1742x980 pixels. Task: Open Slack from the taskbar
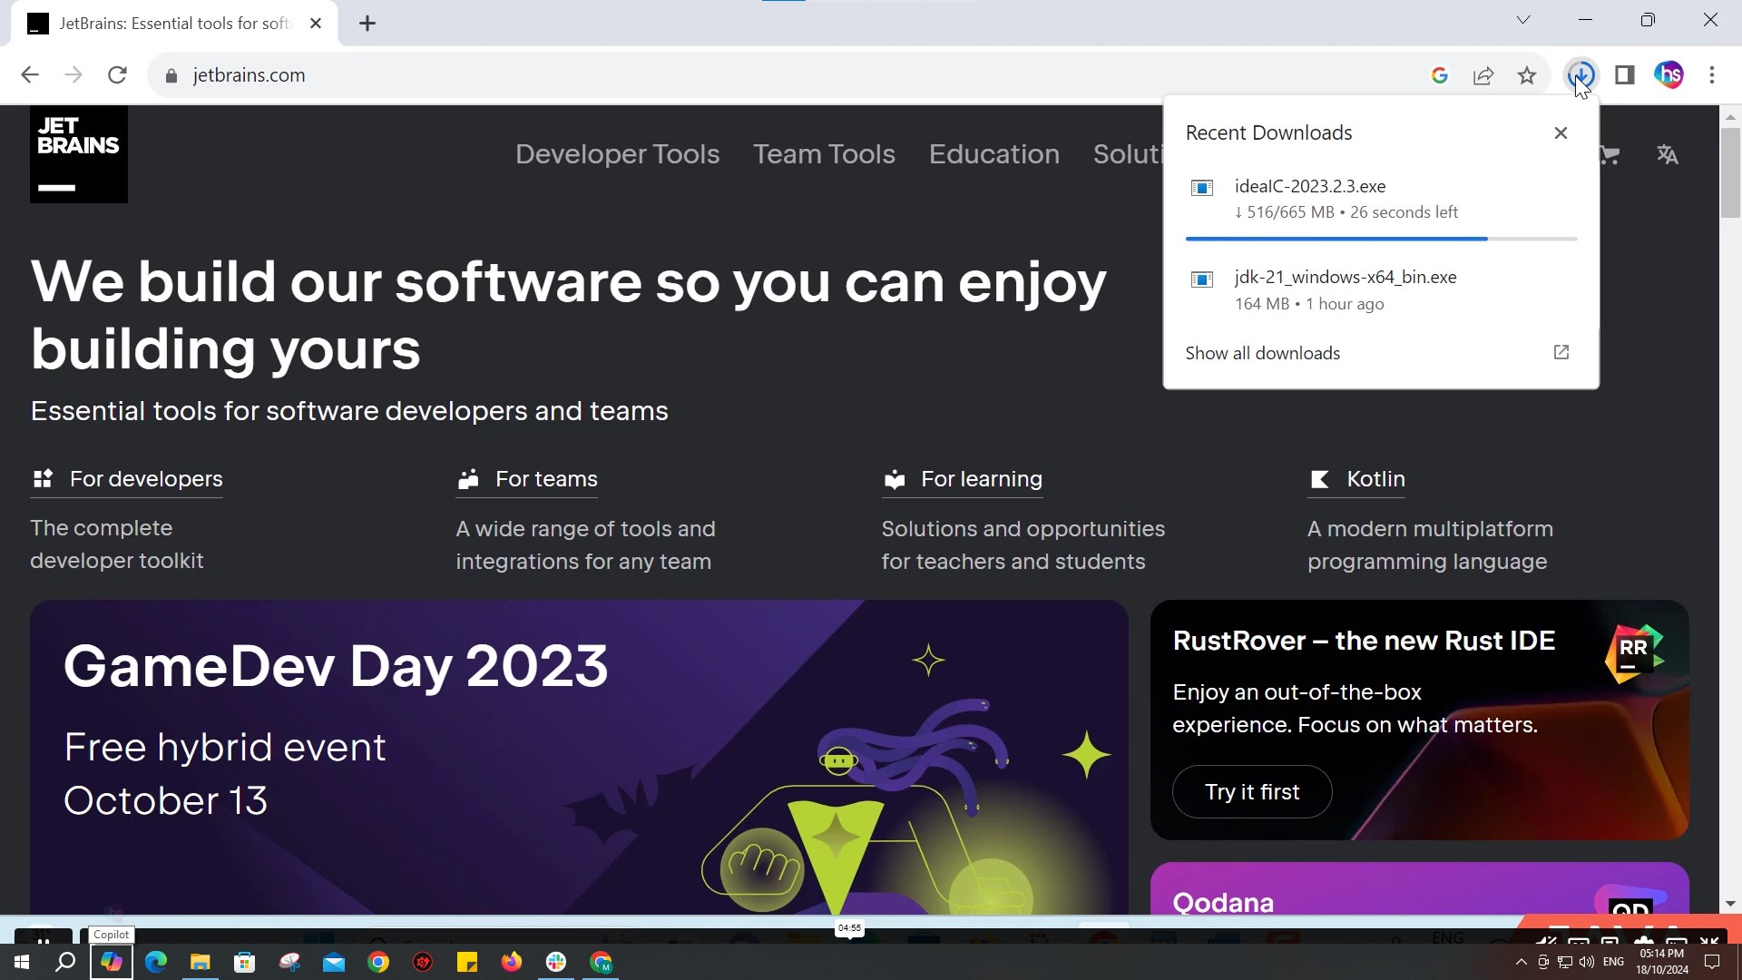tap(555, 961)
